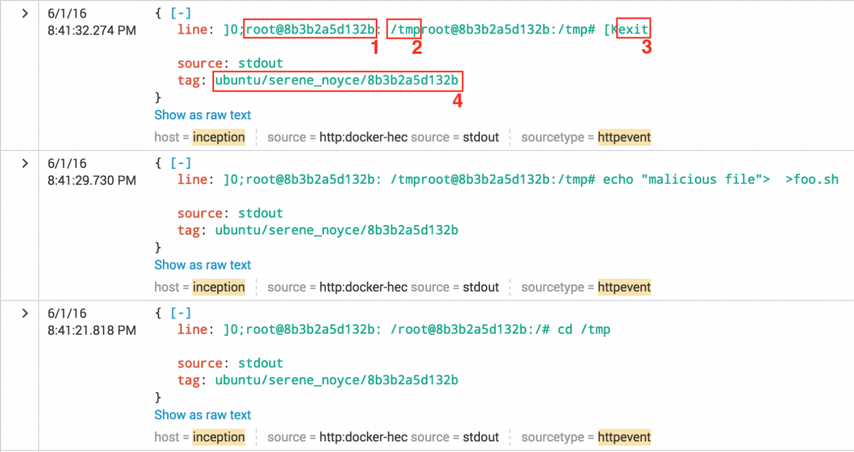The image size is (854, 452).
Task: Click timestamp 8:41:32.274 PM
Action: pyautogui.click(x=92, y=30)
